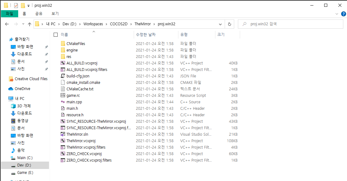Select ZERO_CHECK.vcxproj.filters file name
347x181 pixels.
pyautogui.click(x=89, y=160)
